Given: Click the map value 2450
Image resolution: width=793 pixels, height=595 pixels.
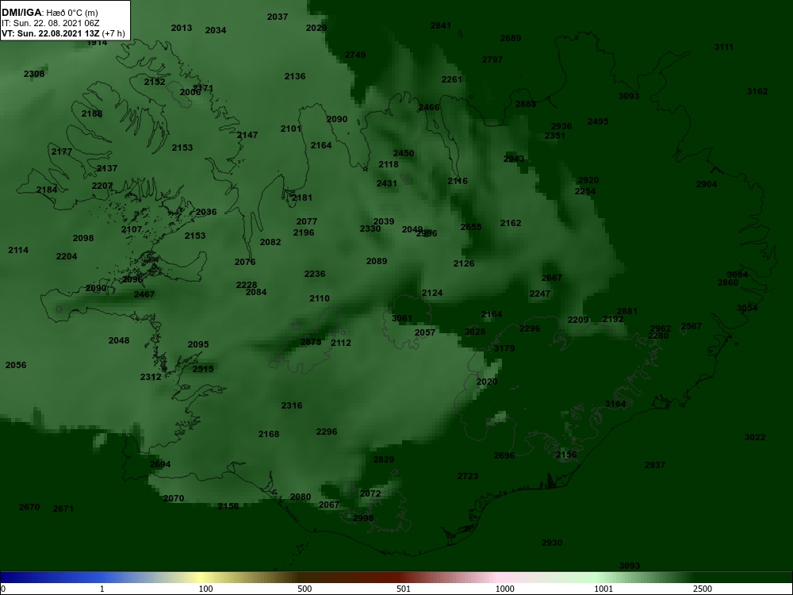Looking at the screenshot, I should click(x=404, y=153).
